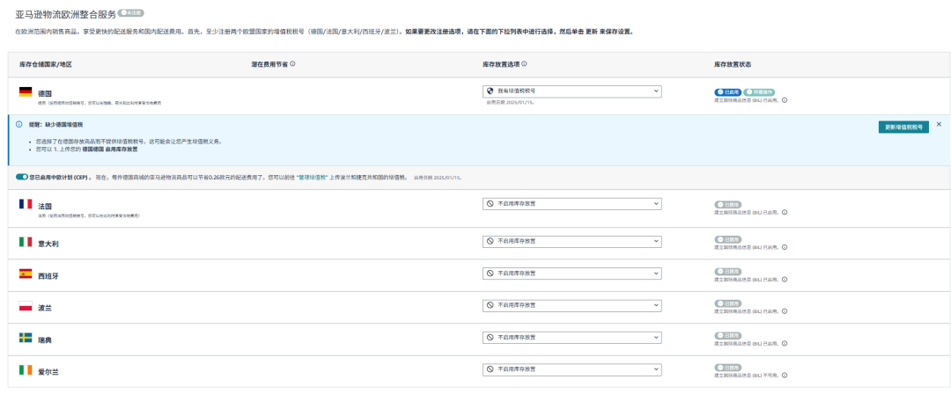The image size is (951, 394).
Task: Dismiss the 缺少德国增值税 alert with X
Action: coord(939,124)
